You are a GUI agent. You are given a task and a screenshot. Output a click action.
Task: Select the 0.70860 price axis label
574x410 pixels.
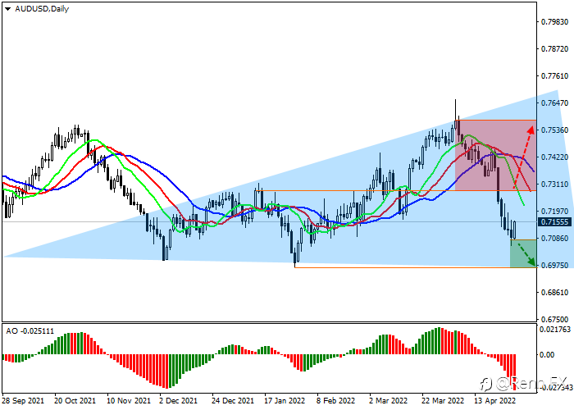555,239
